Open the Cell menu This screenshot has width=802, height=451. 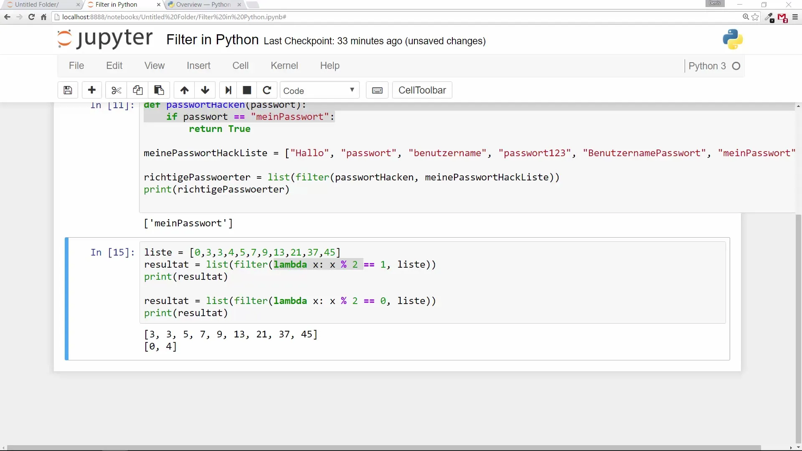click(x=241, y=66)
